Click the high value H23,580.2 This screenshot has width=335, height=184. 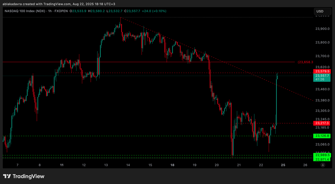point(97,11)
